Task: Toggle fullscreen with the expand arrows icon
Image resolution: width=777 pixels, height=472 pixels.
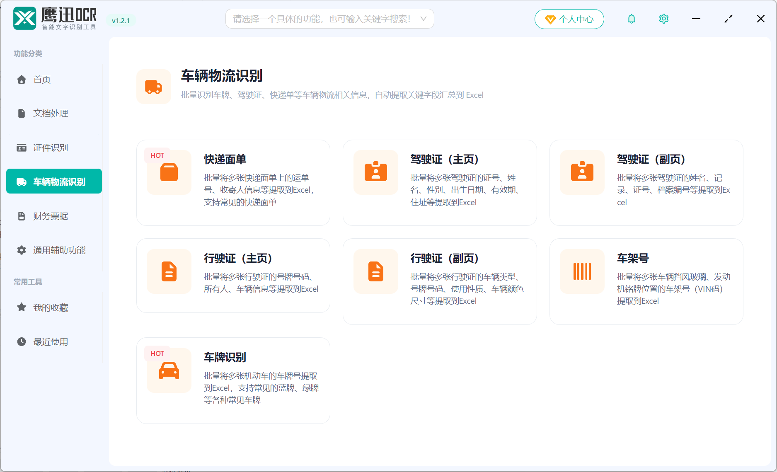Action: (x=729, y=19)
